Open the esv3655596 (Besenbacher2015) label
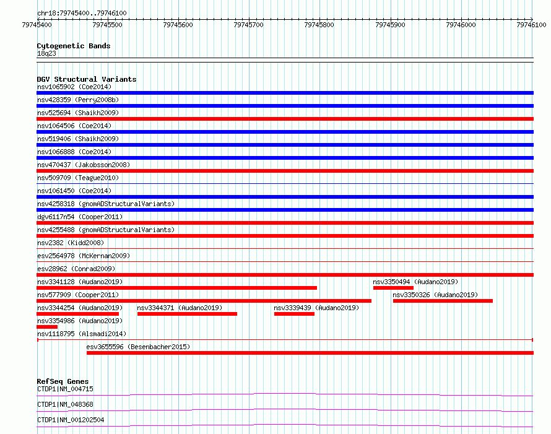This screenshot has height=434, width=551. tap(138, 347)
